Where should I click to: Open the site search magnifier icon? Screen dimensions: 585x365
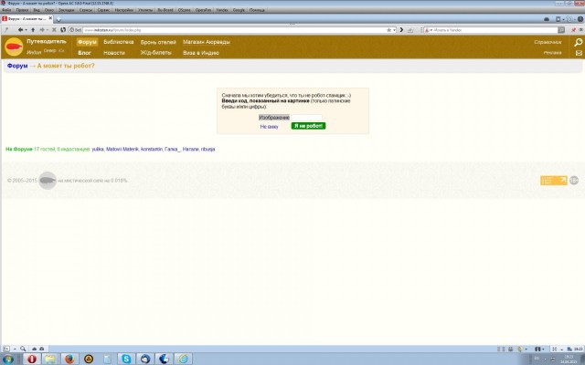coord(578,42)
